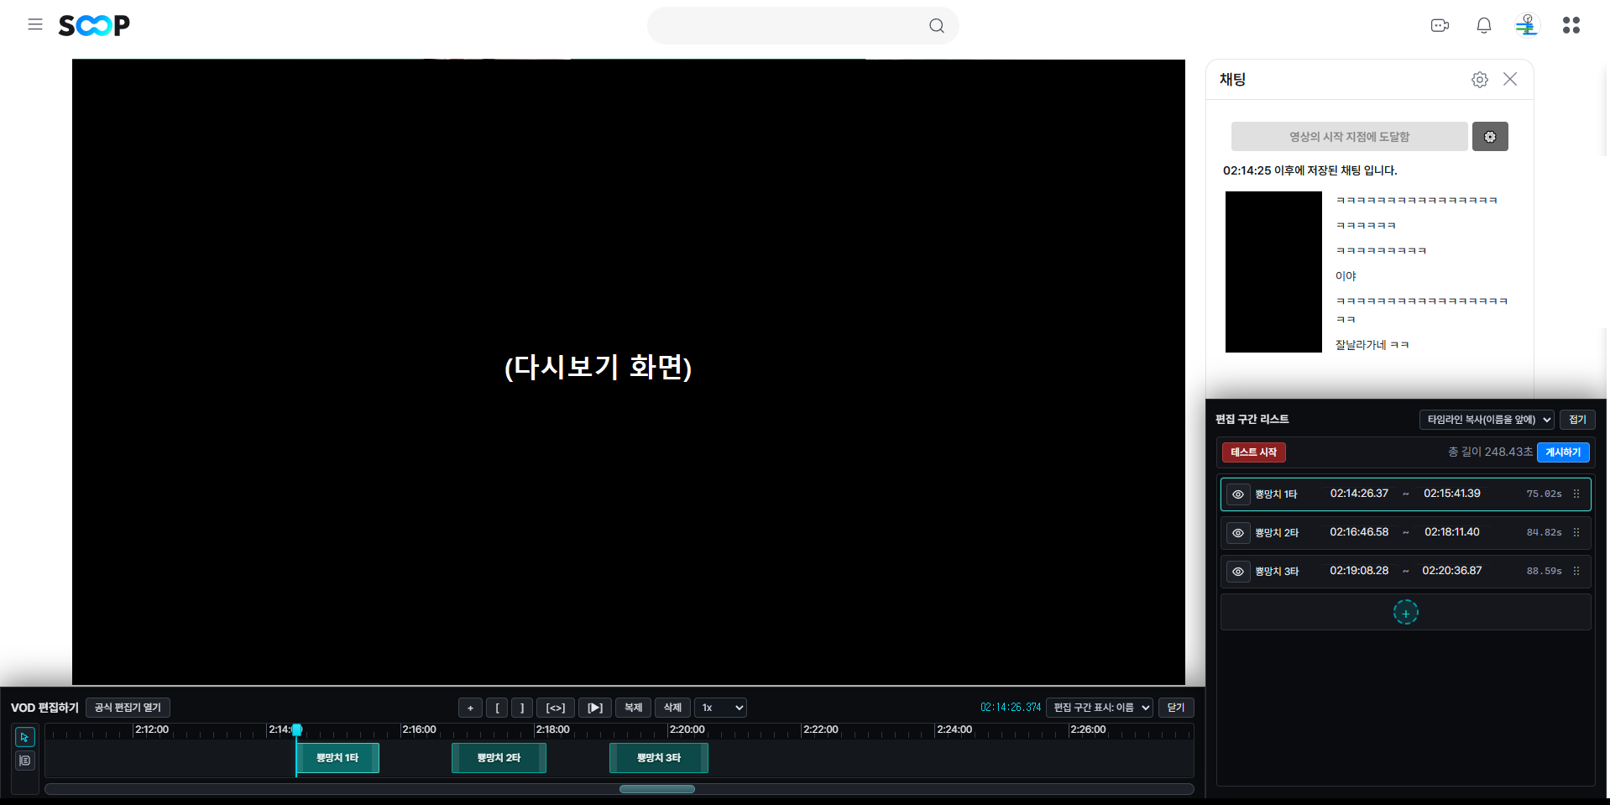Screen dimensions: 1610x805
Task: Open the notifications bell
Action: pyautogui.click(x=1482, y=25)
